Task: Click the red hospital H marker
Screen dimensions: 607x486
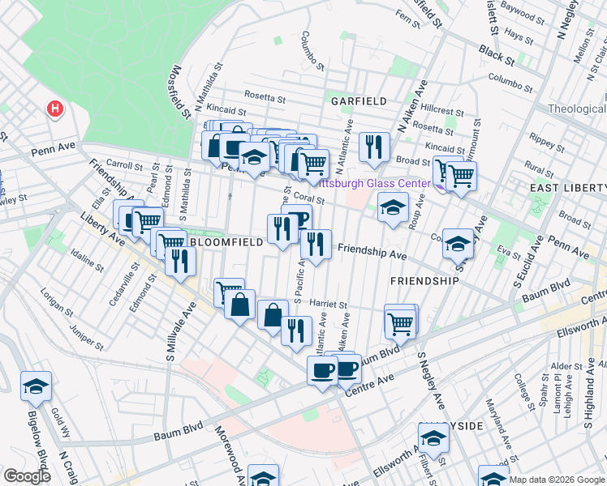Action: point(55,109)
